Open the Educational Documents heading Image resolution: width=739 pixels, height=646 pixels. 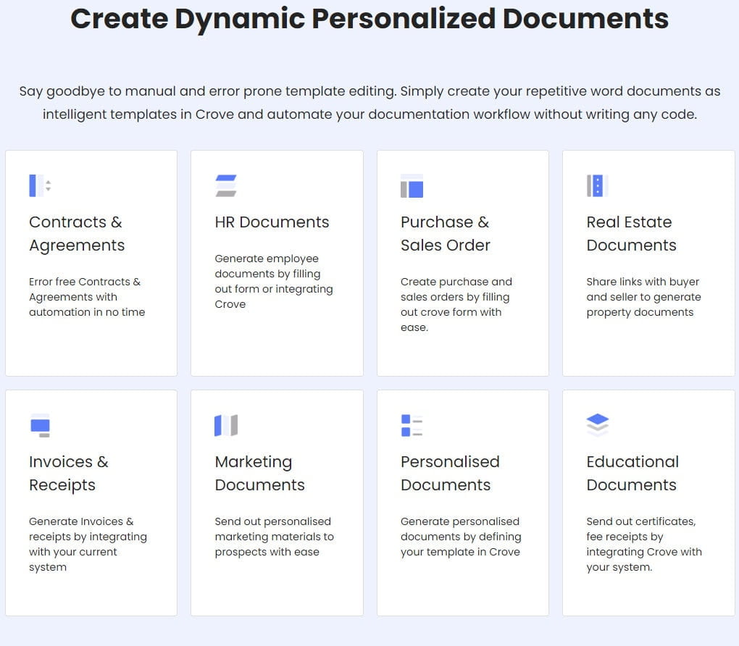pos(632,473)
